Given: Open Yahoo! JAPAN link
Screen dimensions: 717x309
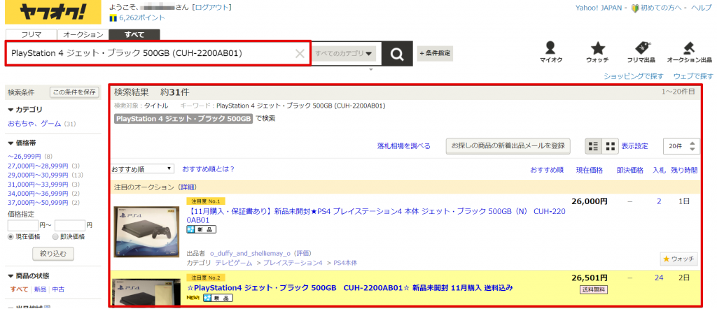Looking at the screenshot, I should pos(599,8).
